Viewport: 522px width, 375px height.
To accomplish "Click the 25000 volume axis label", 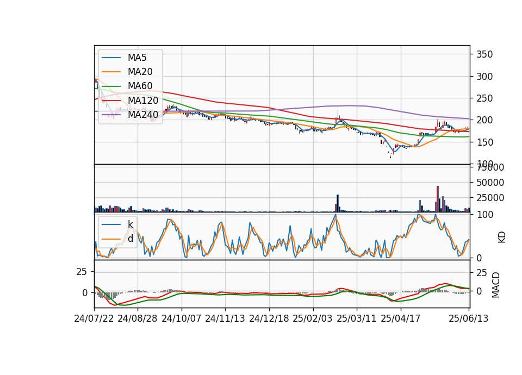I will 490,198.
